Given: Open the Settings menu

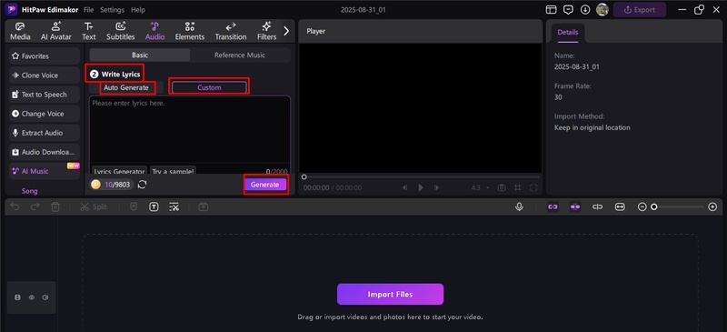Looking at the screenshot, I should (112, 10).
